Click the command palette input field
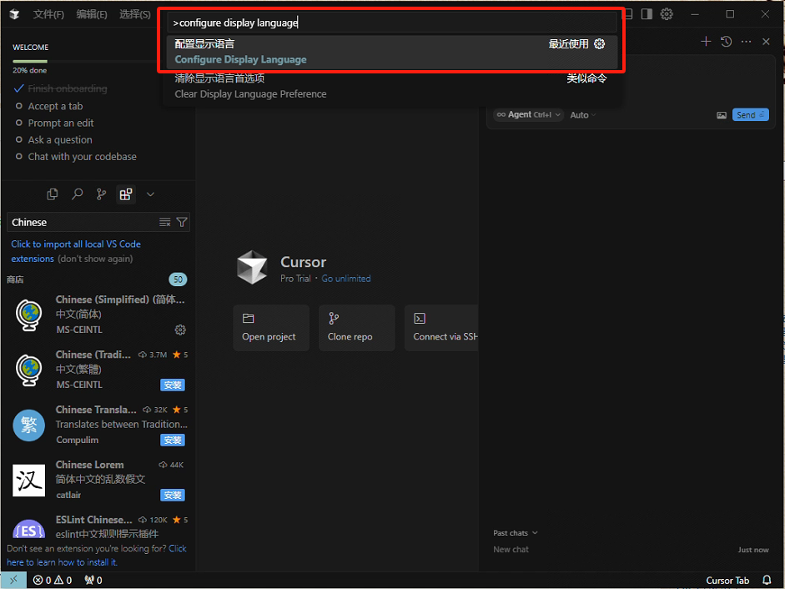Viewport: 785px width, 589px height. pos(391,23)
